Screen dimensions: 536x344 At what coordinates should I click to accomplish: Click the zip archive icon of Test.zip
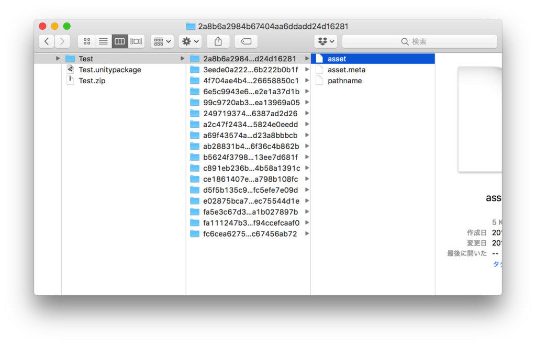click(x=70, y=80)
